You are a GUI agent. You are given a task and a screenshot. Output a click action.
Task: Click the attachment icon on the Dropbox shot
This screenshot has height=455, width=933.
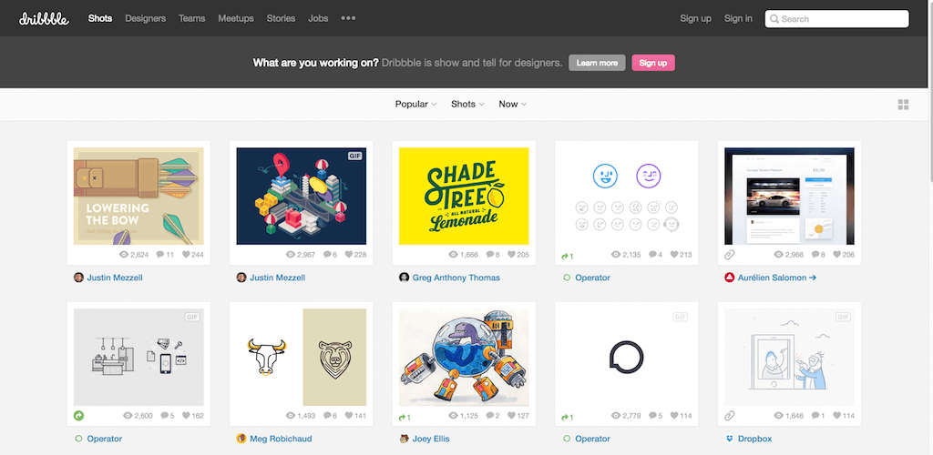pyautogui.click(x=730, y=417)
